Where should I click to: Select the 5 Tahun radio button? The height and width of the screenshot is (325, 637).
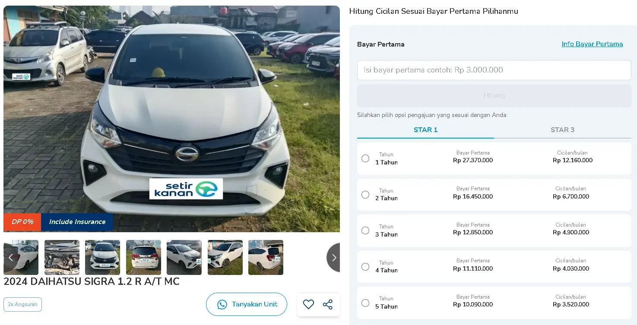[365, 303]
